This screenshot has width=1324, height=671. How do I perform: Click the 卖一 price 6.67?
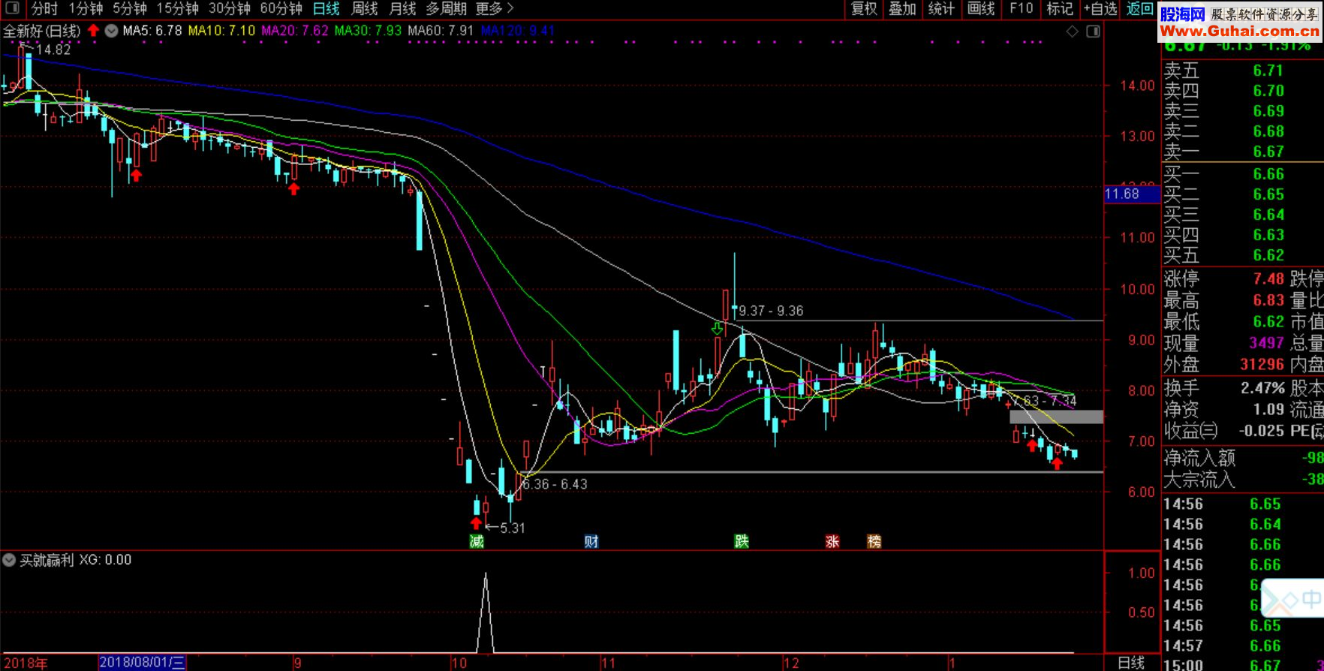coord(1268,152)
